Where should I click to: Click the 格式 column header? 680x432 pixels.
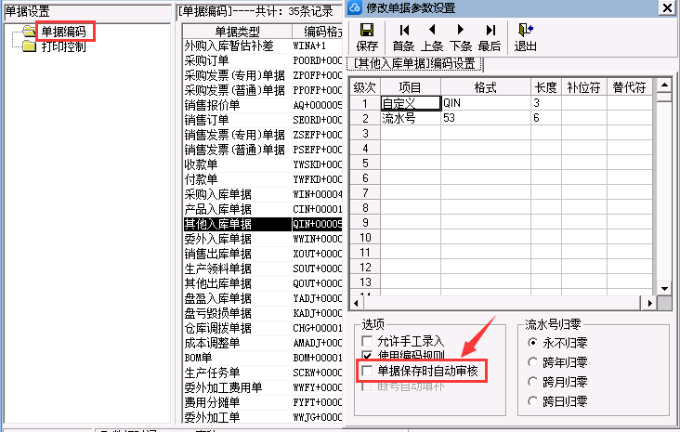tap(486, 87)
